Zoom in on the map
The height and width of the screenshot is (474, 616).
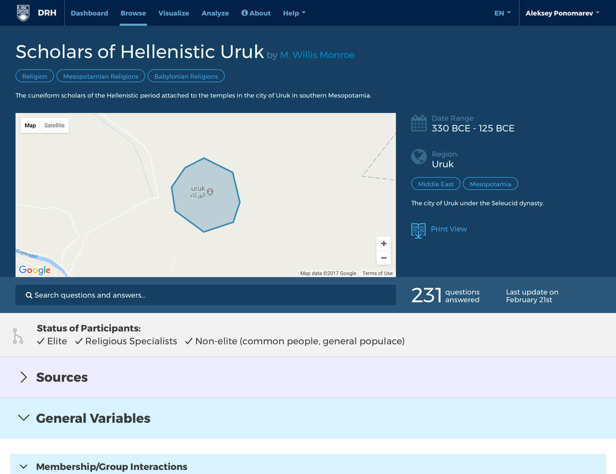383,243
